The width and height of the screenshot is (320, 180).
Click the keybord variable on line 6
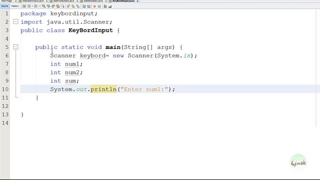coord(92,55)
